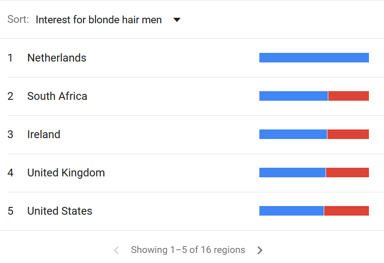
Task: Click United States red bar segment
Action: [347, 211]
